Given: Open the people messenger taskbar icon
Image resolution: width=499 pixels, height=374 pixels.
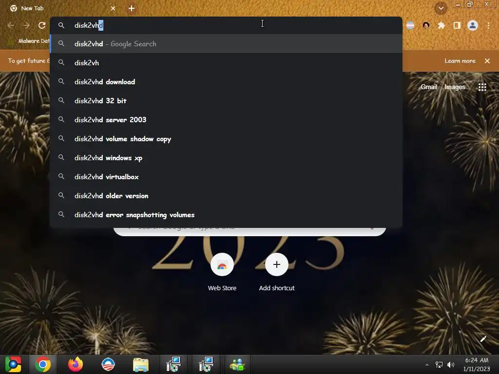Looking at the screenshot, I should click(237, 364).
